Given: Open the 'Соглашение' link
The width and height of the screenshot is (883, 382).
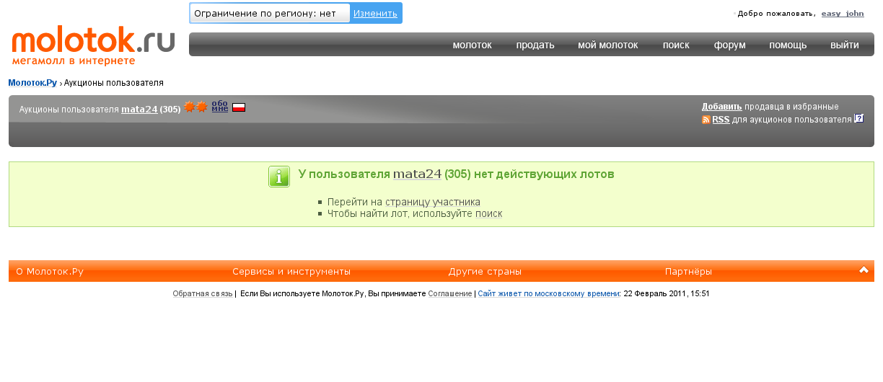Looking at the screenshot, I should (x=450, y=294).
